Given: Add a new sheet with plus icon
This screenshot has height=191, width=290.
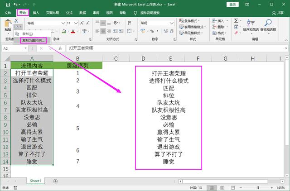Looking at the screenshot, I should (55, 181).
